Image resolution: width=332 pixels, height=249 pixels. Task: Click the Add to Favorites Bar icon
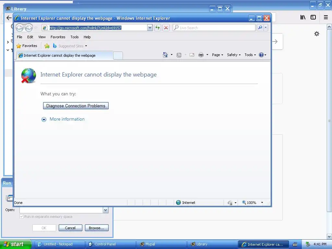coord(47,46)
